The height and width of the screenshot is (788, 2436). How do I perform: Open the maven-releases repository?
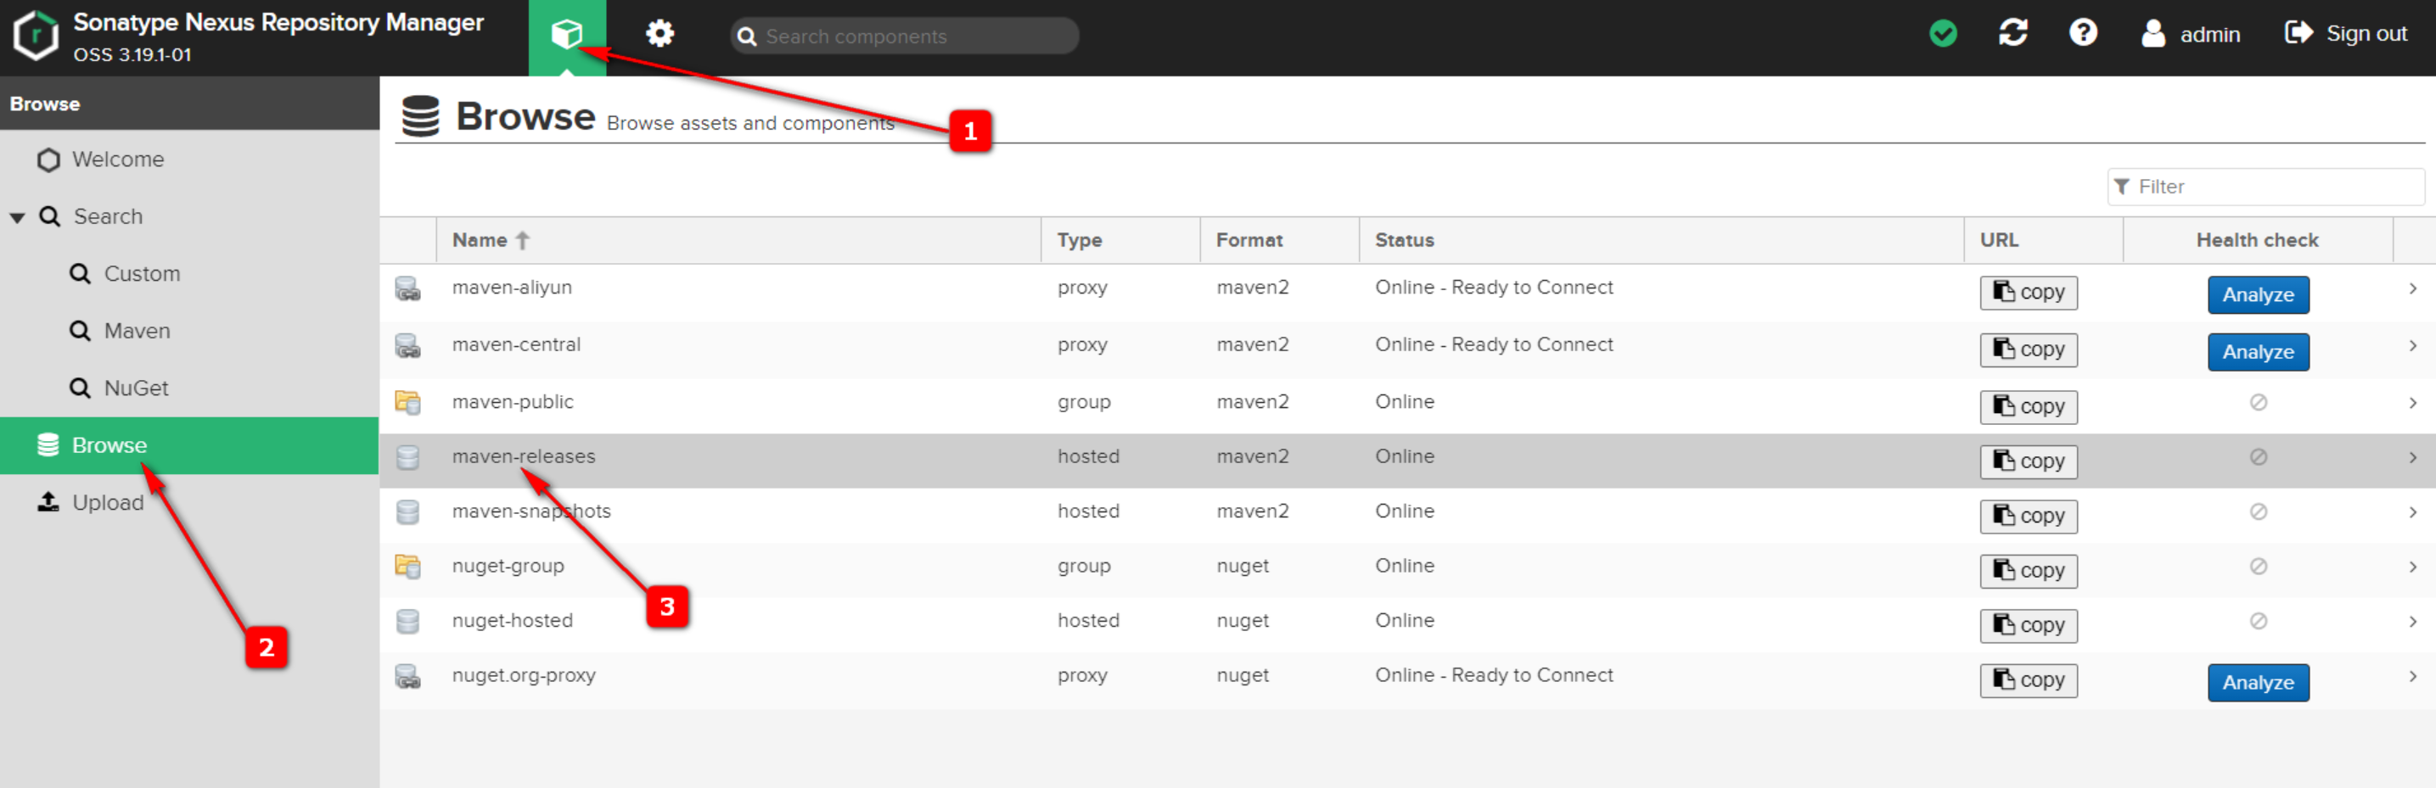[x=524, y=456]
